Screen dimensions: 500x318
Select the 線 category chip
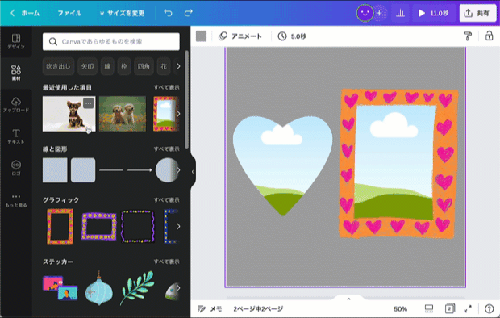click(x=107, y=66)
